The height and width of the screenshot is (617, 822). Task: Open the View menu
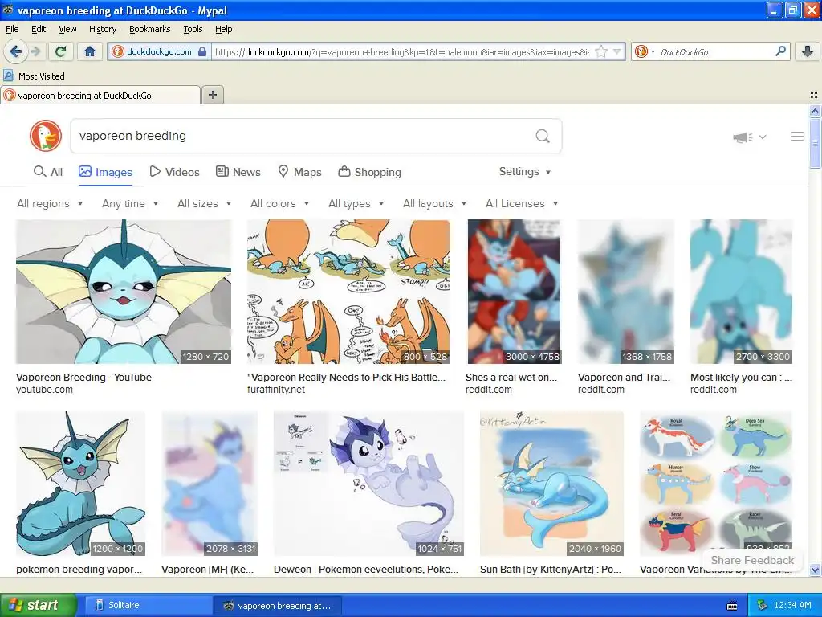(x=67, y=29)
